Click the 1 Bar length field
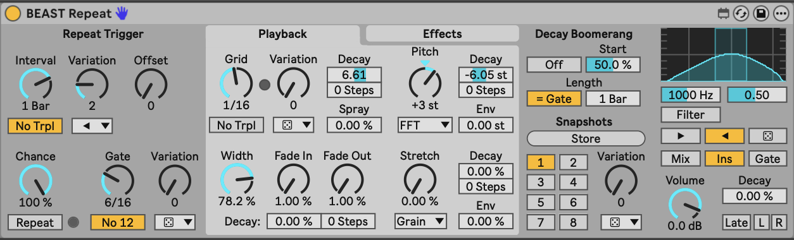794x240 pixels. pyautogui.click(x=613, y=99)
